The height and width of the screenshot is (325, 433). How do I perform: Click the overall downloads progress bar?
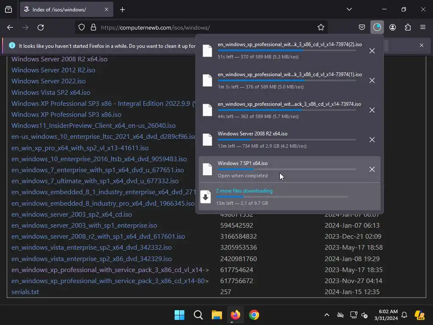282,197
